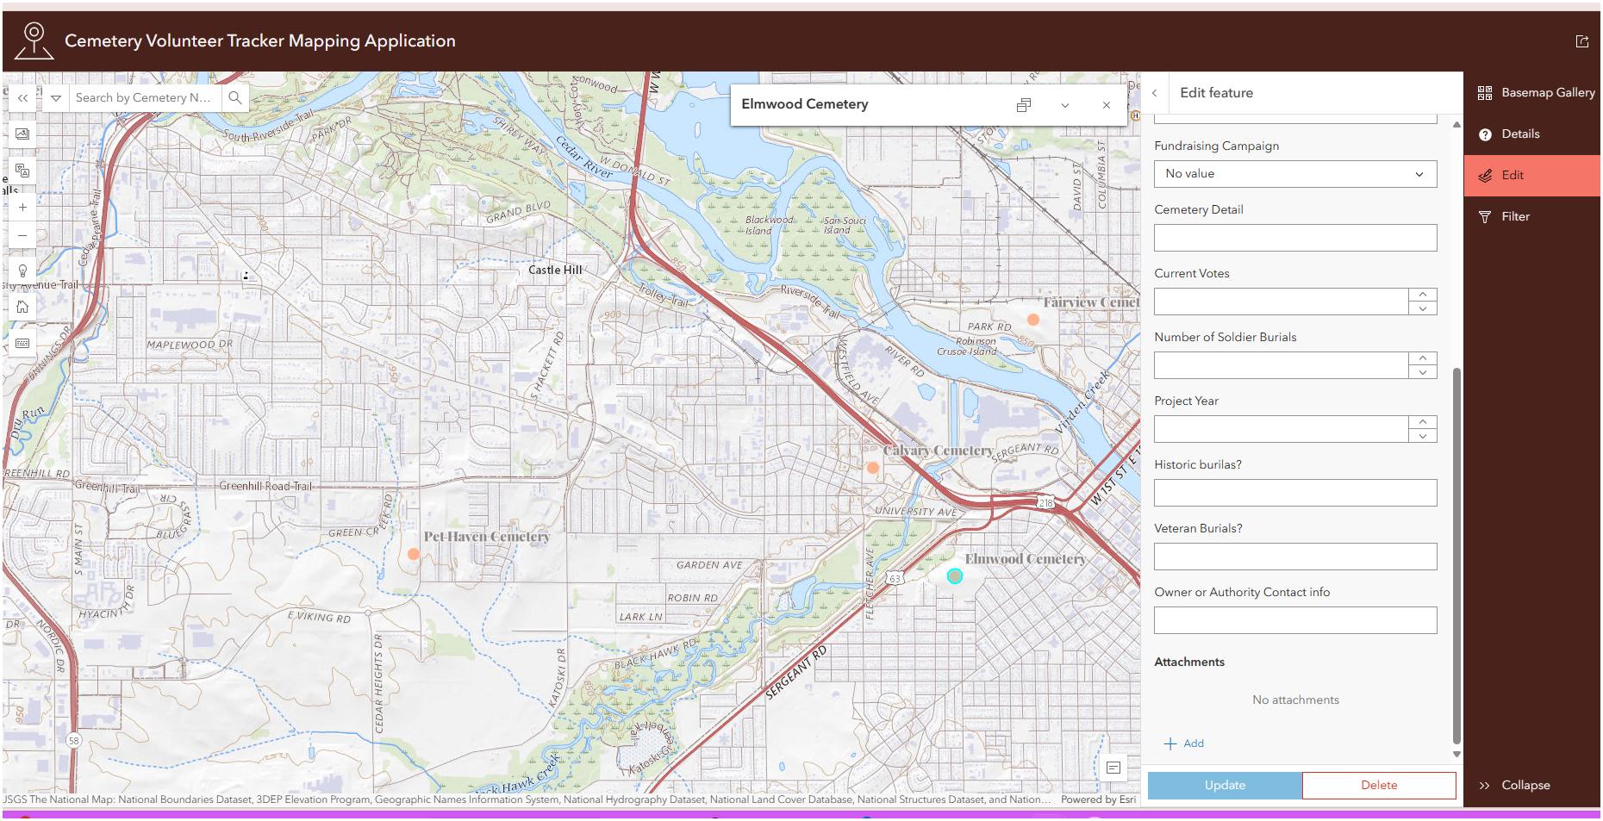Click the Historic burilas? text field
Image resolution: width=1603 pixels, height=821 pixels.
[1295, 493]
